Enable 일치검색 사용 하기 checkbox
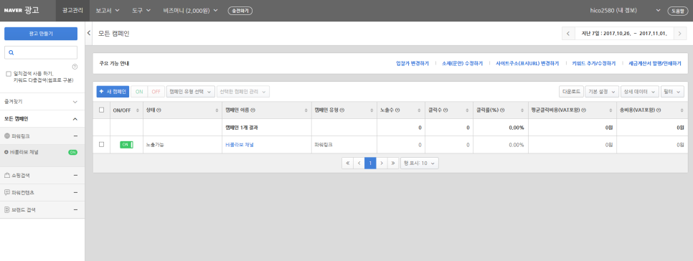This screenshot has width=693, height=261. [x=9, y=74]
